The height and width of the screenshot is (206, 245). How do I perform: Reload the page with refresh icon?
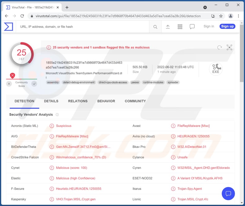pos(22,16)
